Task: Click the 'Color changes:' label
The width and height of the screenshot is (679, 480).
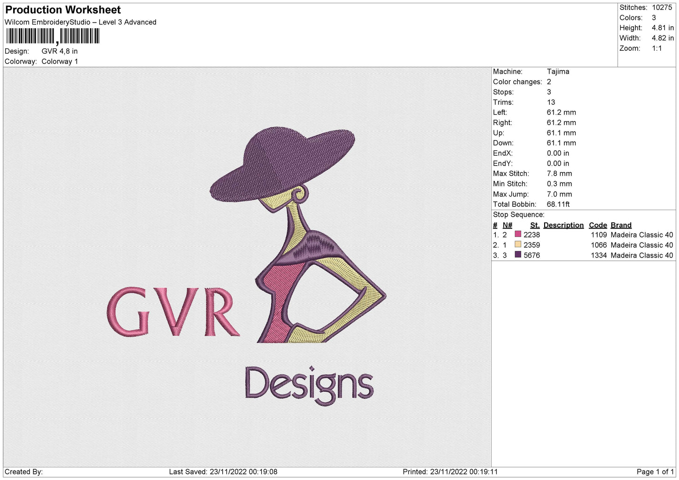Action: (x=517, y=82)
